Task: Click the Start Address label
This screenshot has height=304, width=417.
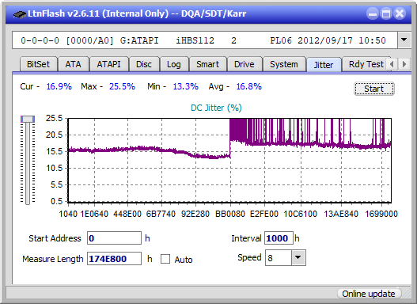Action: coord(55,238)
